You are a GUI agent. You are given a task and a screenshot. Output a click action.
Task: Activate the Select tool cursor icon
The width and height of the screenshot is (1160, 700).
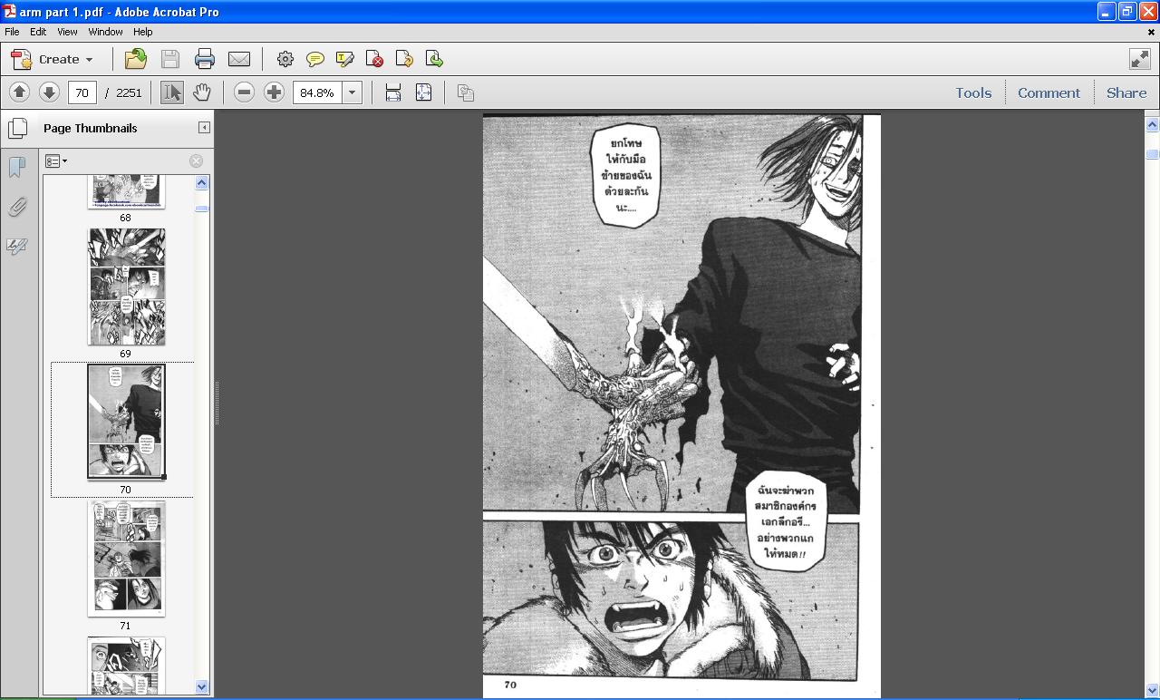point(171,92)
